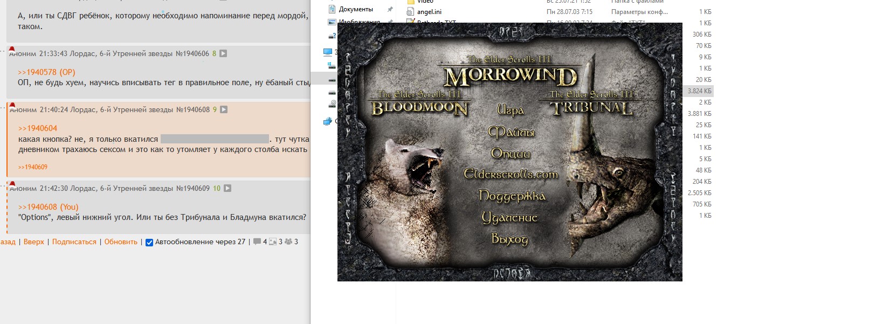Image resolution: width=876 pixels, height=324 pixels.
Task: Open Файлы in the Morrowind launcher
Action: tap(511, 132)
